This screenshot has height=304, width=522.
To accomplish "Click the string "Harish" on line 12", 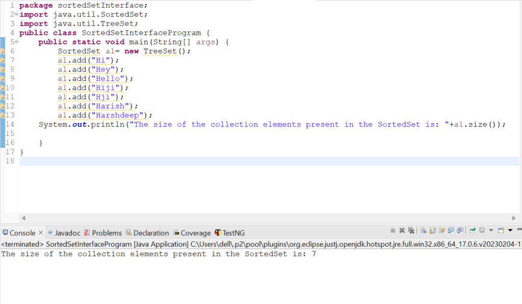I will pyautogui.click(x=110, y=106).
